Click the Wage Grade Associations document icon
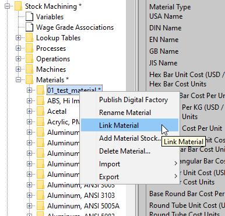225x216 pixels. click(x=29, y=27)
